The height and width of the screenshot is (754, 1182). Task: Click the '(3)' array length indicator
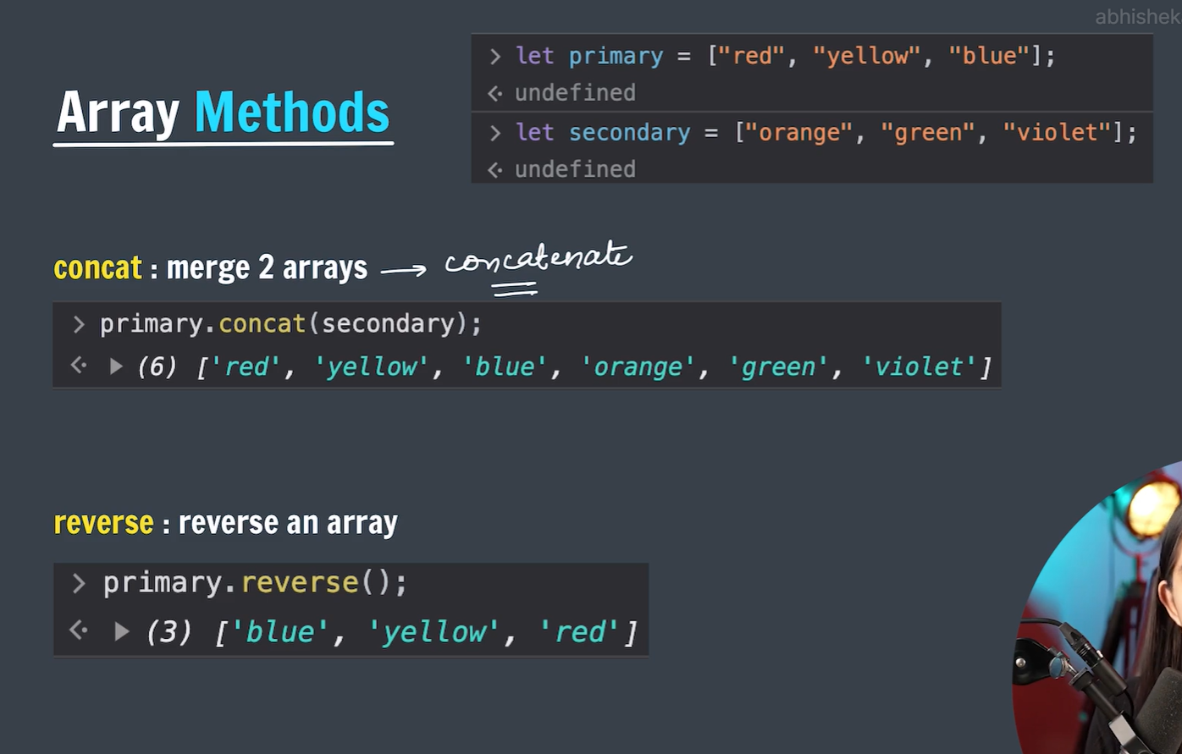coord(169,631)
